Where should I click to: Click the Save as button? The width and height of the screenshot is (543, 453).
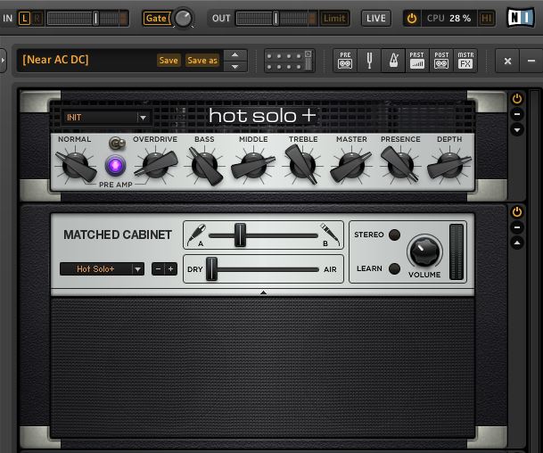(x=202, y=61)
